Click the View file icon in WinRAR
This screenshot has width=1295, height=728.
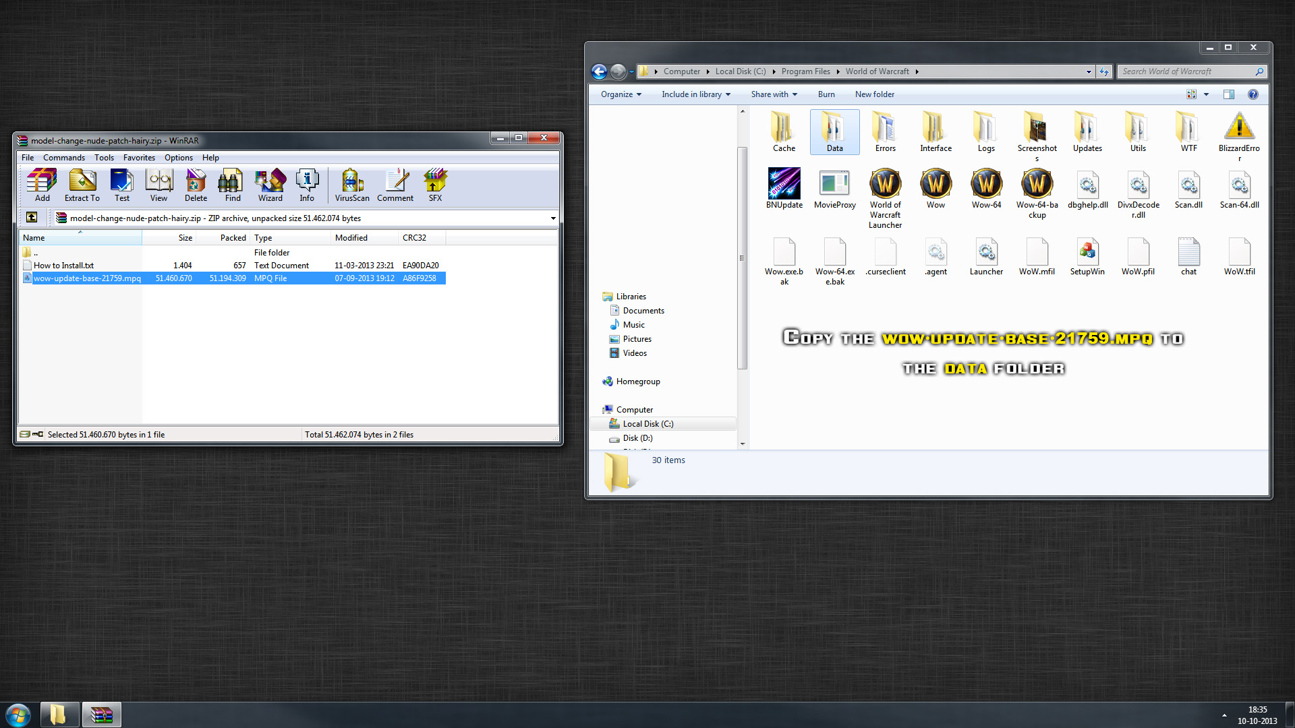tap(159, 185)
